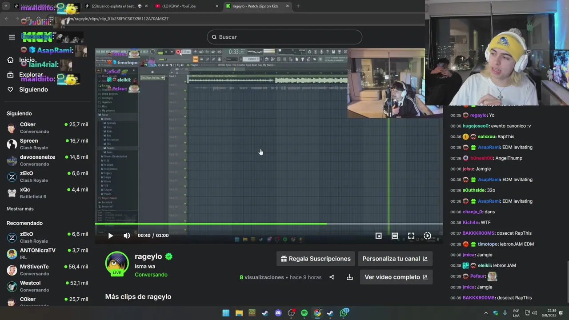Open the tab search dropdown arrow

[6, 6]
